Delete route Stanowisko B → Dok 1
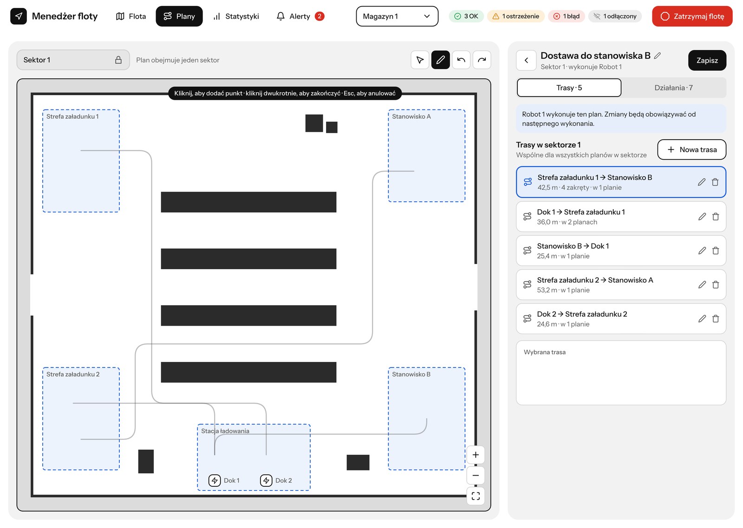 coord(716,251)
